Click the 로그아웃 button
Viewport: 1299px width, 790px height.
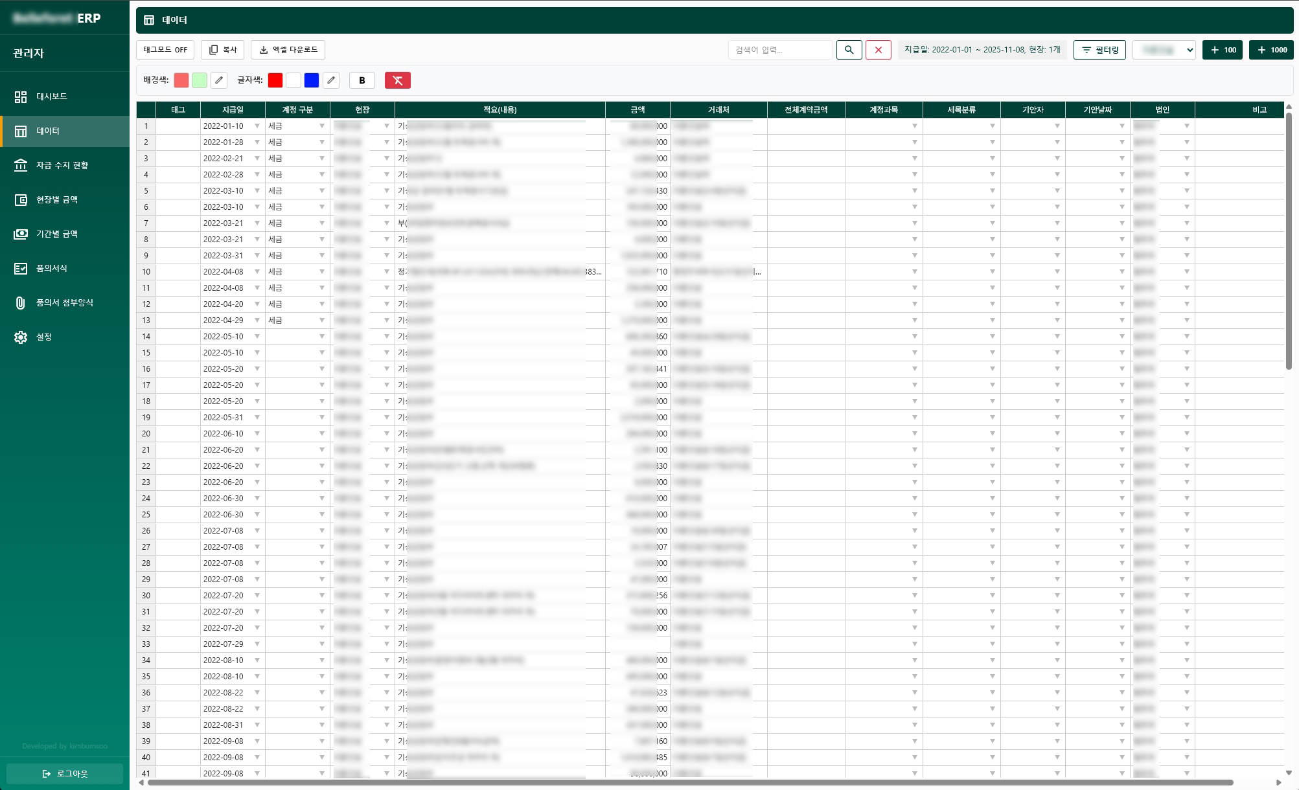point(65,774)
